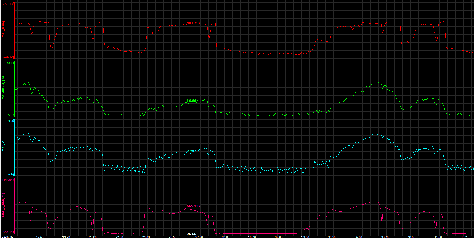Click the MAF, V channel label
This screenshot has width=474, height=238.
3,146
